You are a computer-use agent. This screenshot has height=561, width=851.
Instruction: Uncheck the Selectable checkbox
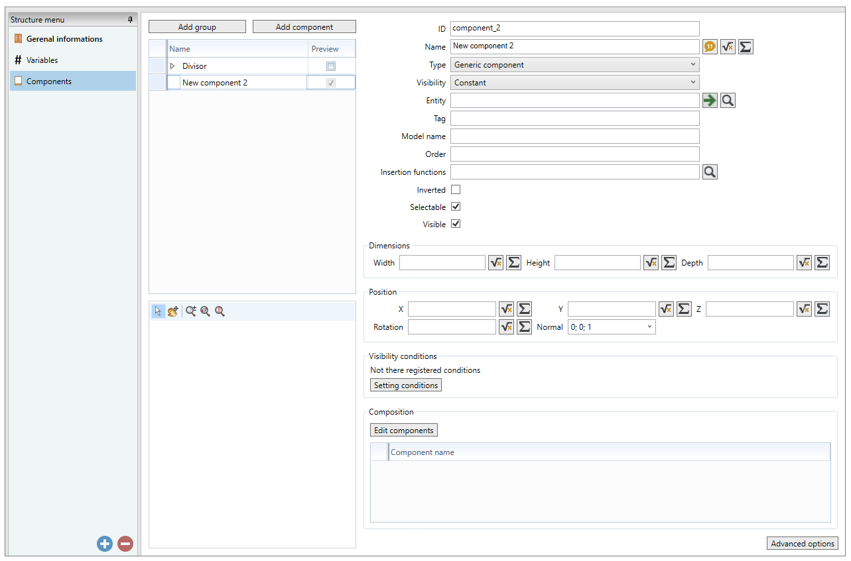click(456, 207)
